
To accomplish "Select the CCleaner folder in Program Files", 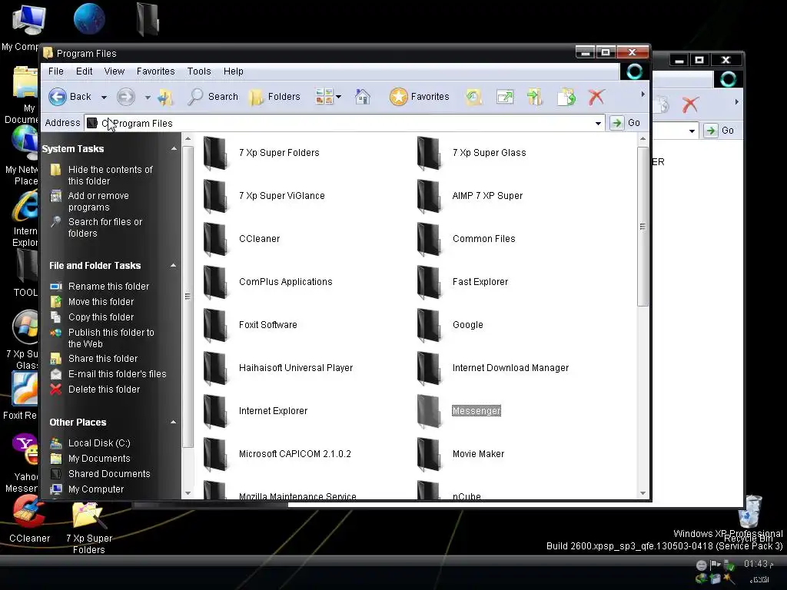I will (x=241, y=239).
